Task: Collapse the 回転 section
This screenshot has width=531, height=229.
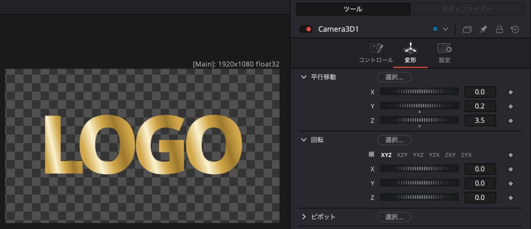Action: (304, 140)
